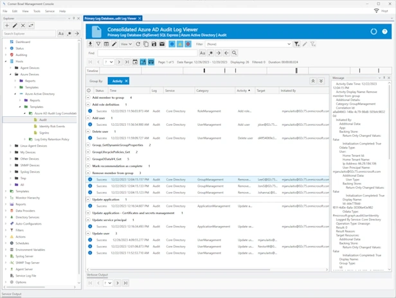Email the log with envelope icon
This screenshot has width=396, height=298.
[x=162, y=44]
